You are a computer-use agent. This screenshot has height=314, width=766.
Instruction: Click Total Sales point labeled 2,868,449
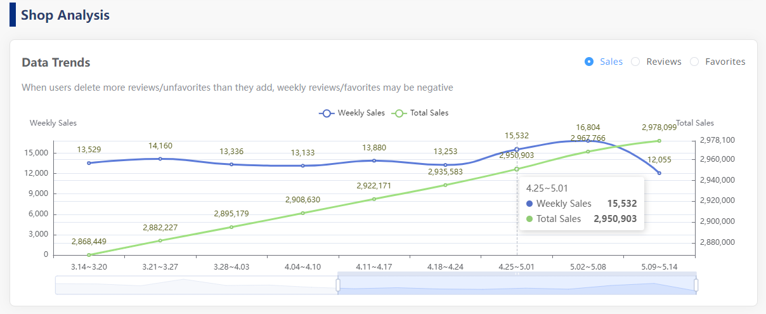[x=89, y=255]
